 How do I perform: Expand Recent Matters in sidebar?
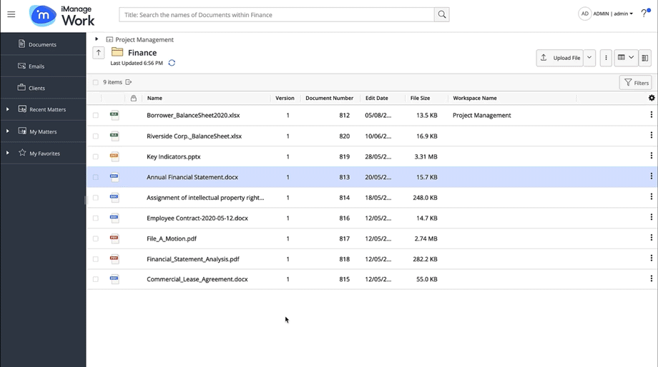click(x=8, y=109)
